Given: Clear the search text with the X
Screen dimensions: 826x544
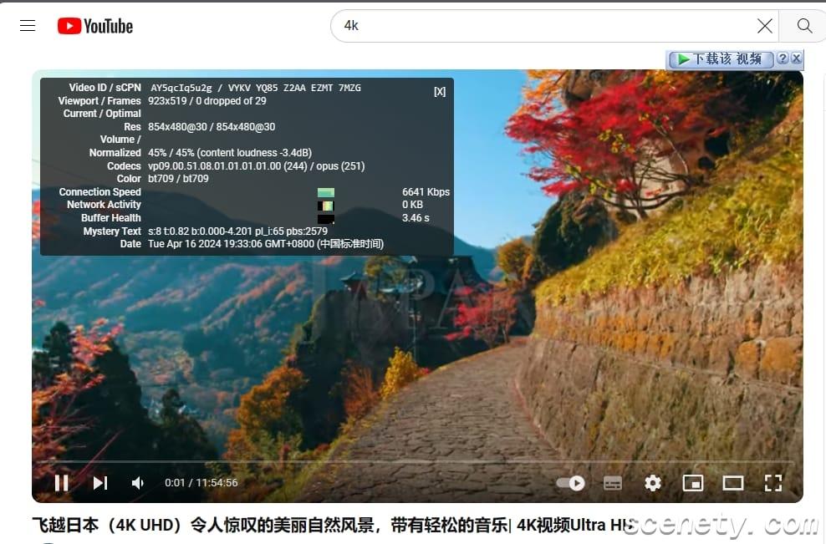Looking at the screenshot, I should [764, 26].
